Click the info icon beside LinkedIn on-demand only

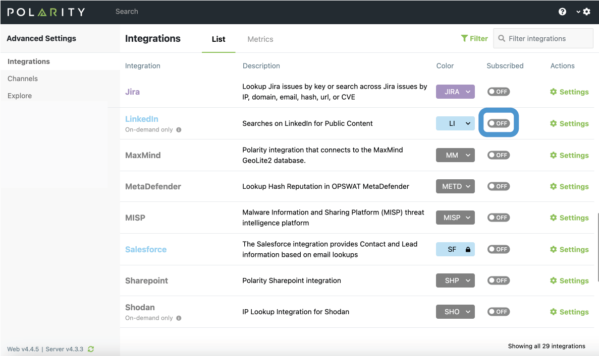coord(179,130)
